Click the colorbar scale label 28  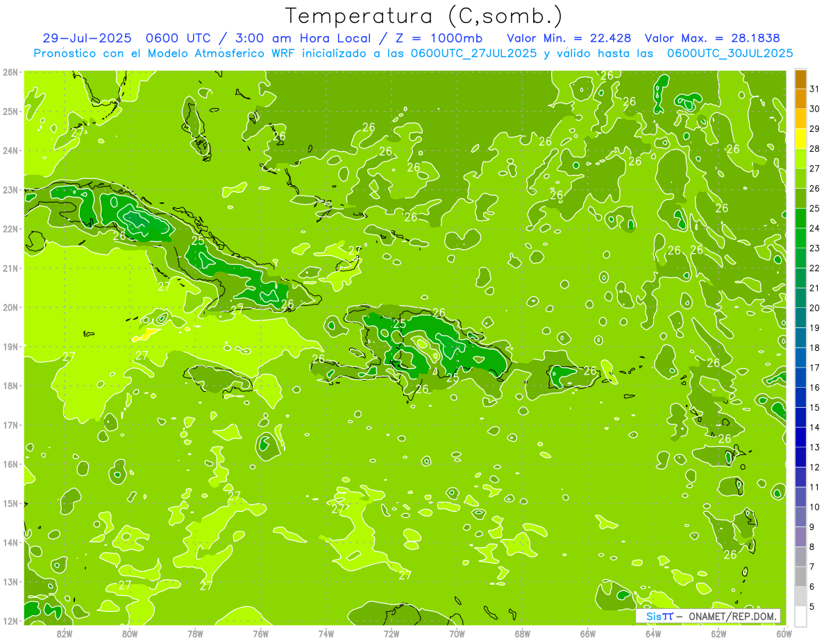[x=815, y=148]
